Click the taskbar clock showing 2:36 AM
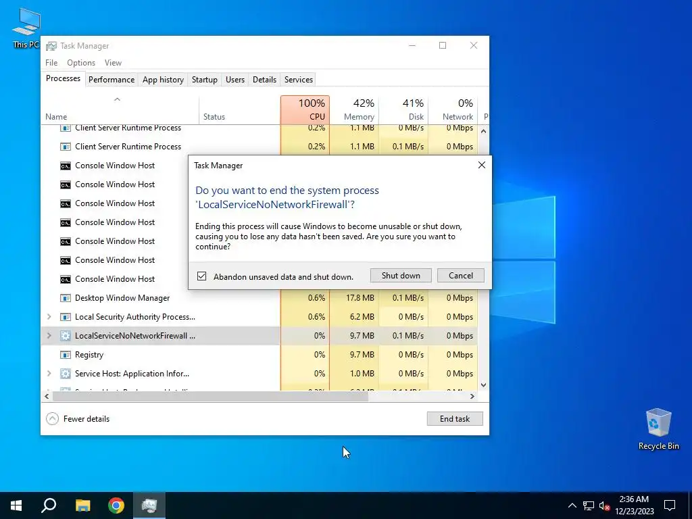Image resolution: width=692 pixels, height=519 pixels. (x=634, y=505)
